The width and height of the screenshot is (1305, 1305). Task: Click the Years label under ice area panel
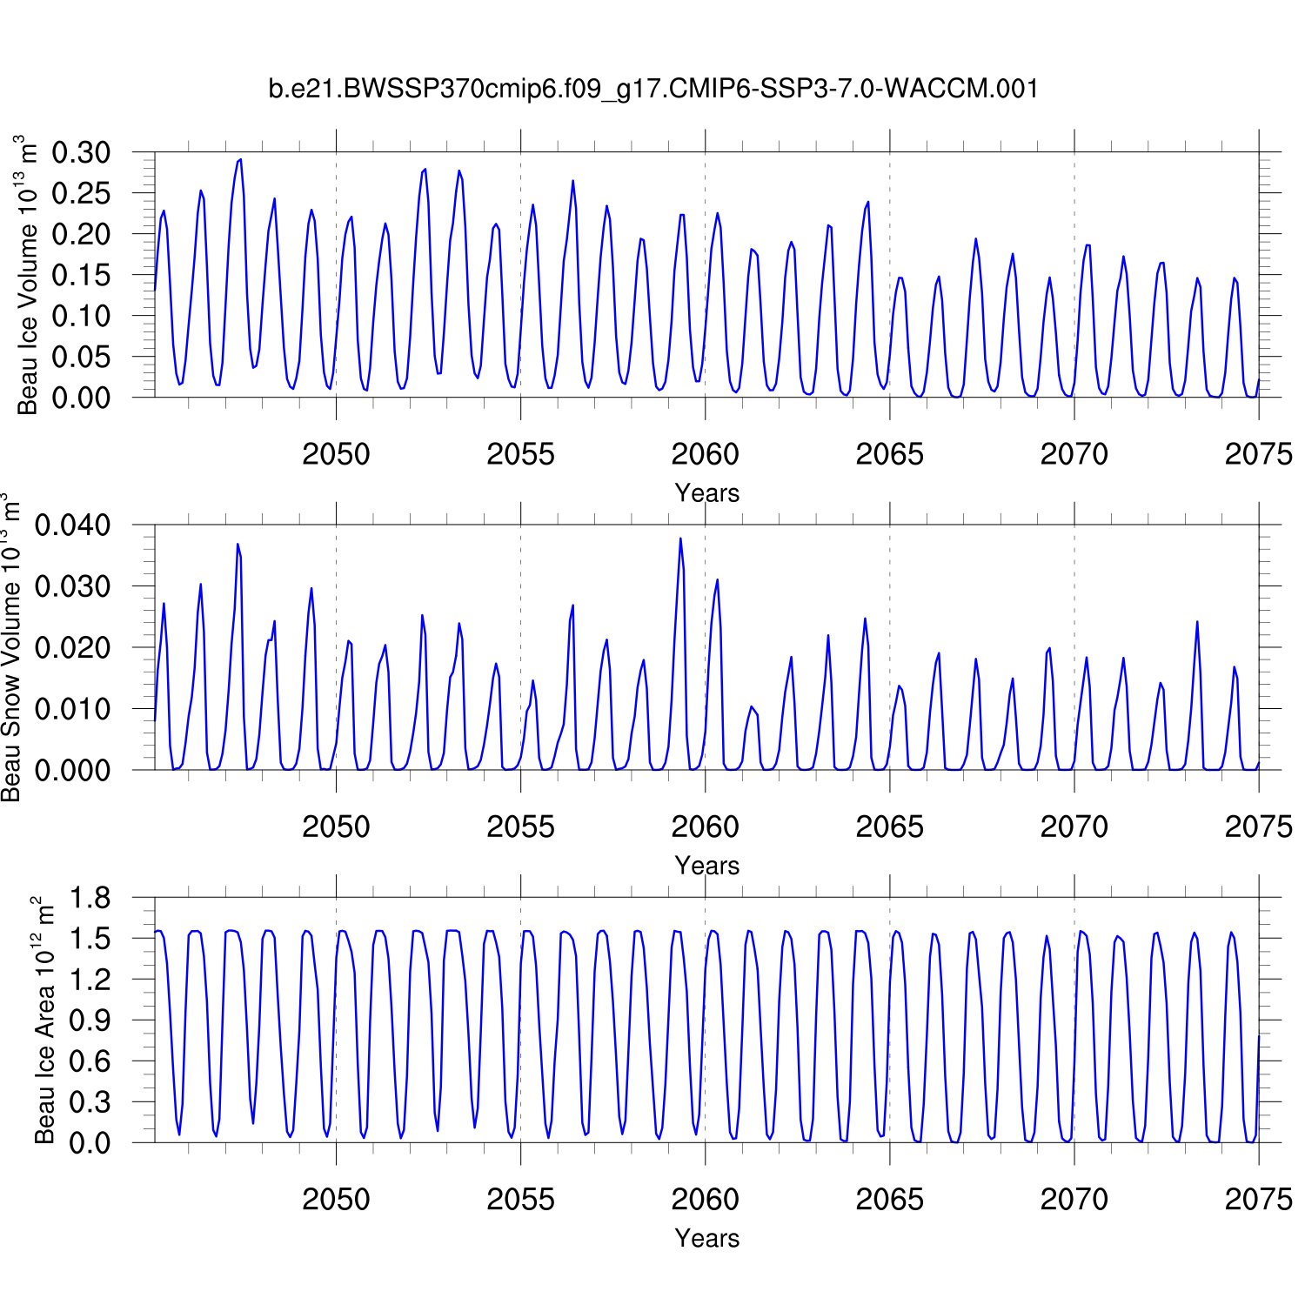point(706,1238)
